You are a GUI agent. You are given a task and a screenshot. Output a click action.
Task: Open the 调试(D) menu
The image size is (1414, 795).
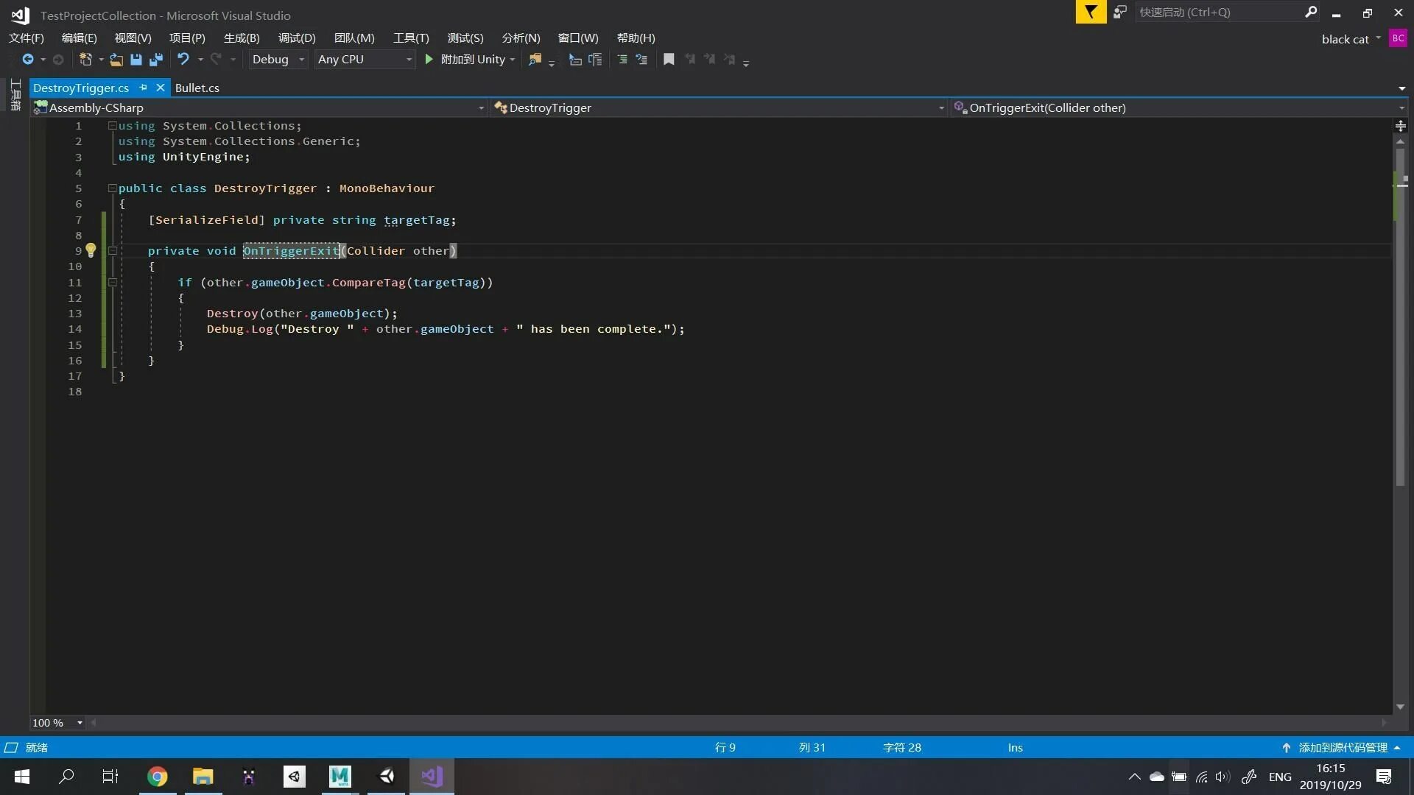pos(296,38)
